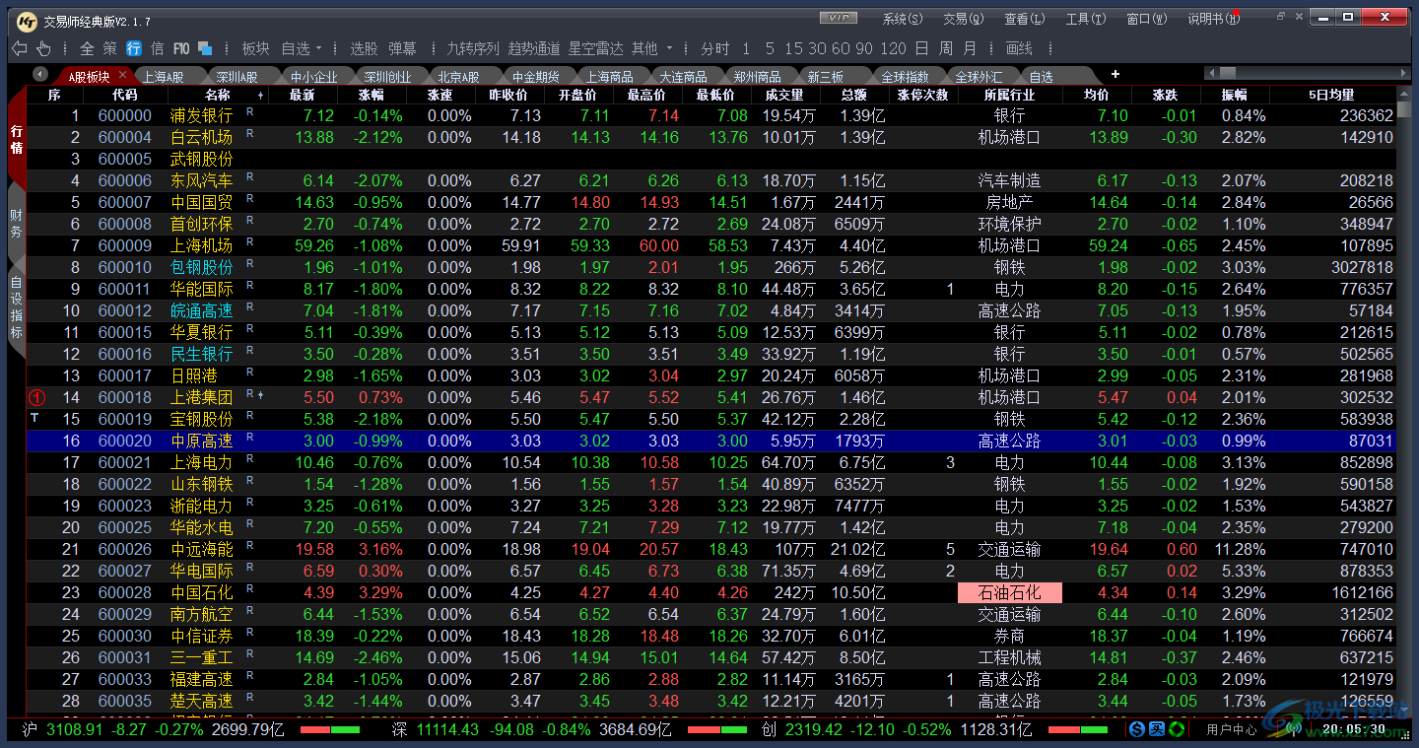Open the 系统(S) menu
Screen dimensions: 1419x748
903,19
